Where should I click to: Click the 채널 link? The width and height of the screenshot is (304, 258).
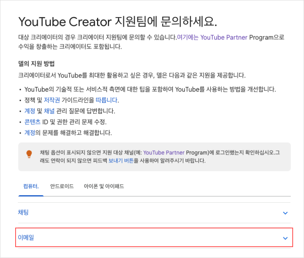(x=49, y=111)
